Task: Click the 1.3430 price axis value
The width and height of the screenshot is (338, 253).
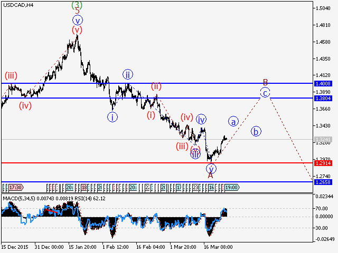Action: coord(323,125)
